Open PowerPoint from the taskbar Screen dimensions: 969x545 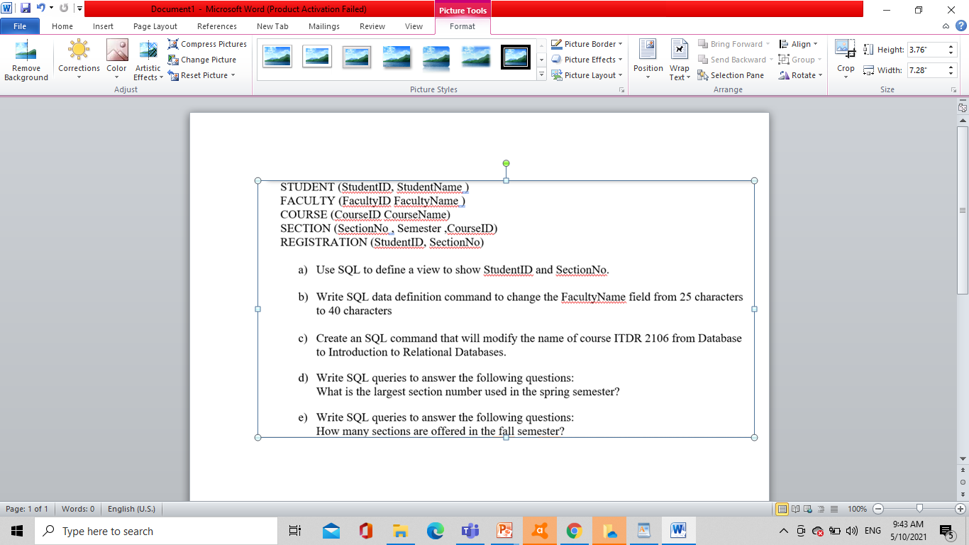click(504, 530)
